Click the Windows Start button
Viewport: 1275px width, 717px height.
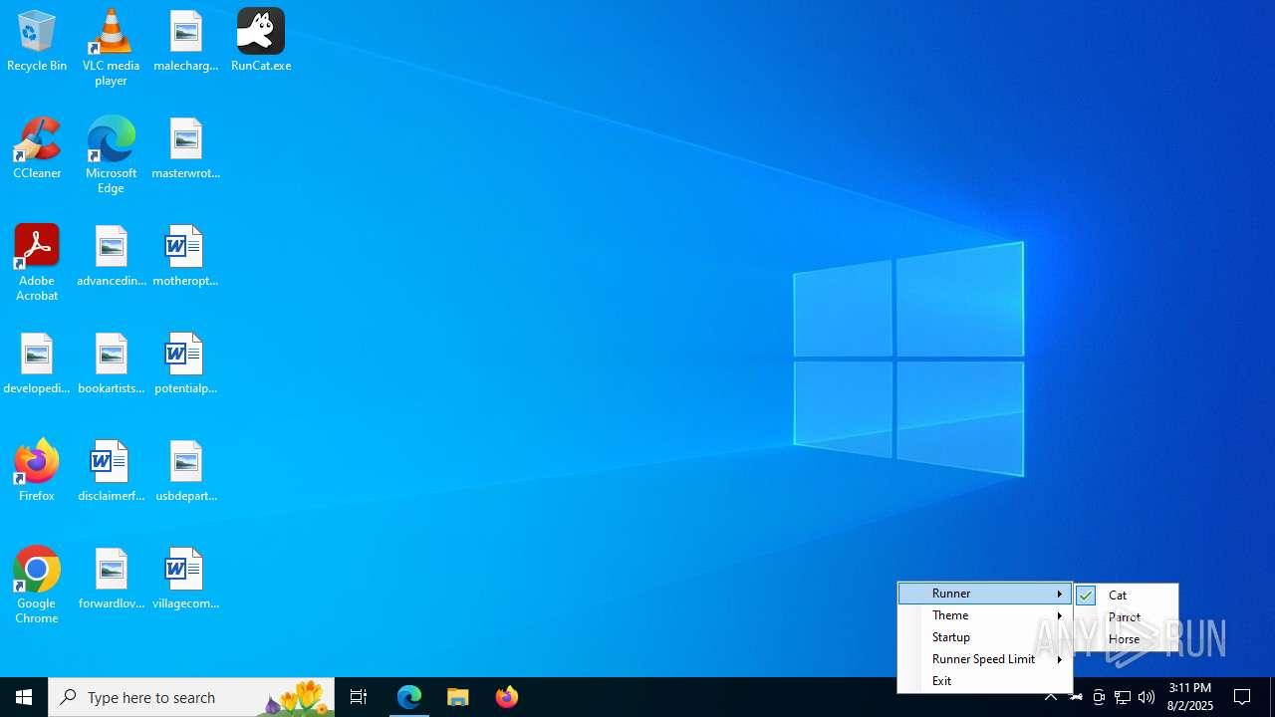24,697
